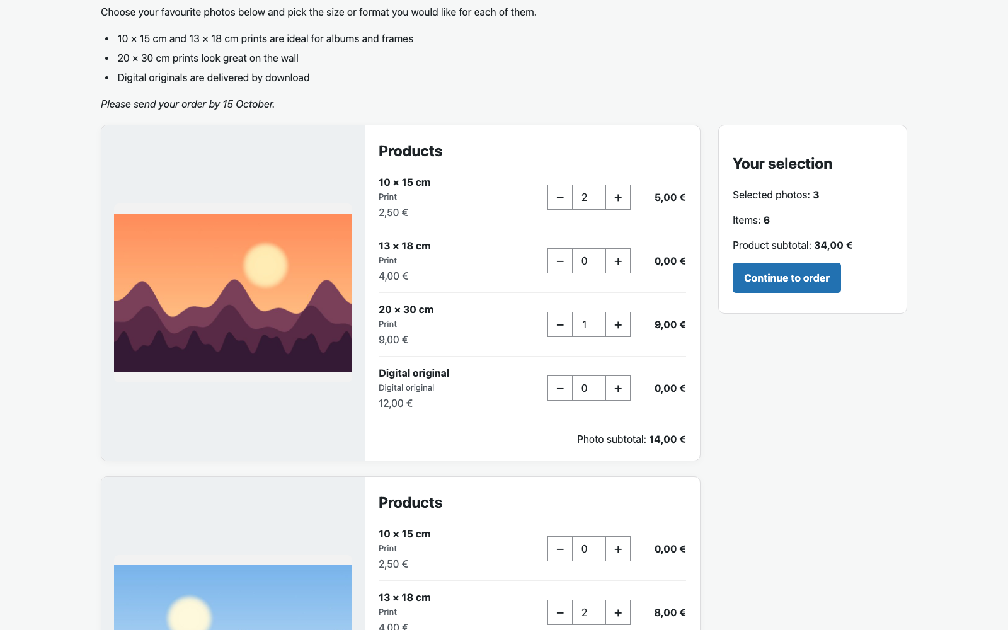Image resolution: width=1008 pixels, height=630 pixels.
Task: Open the sunset mountains photo thumbnail
Action: pos(233,293)
